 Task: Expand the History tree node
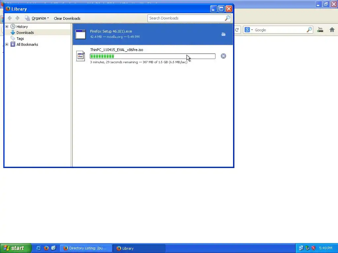pos(7,26)
